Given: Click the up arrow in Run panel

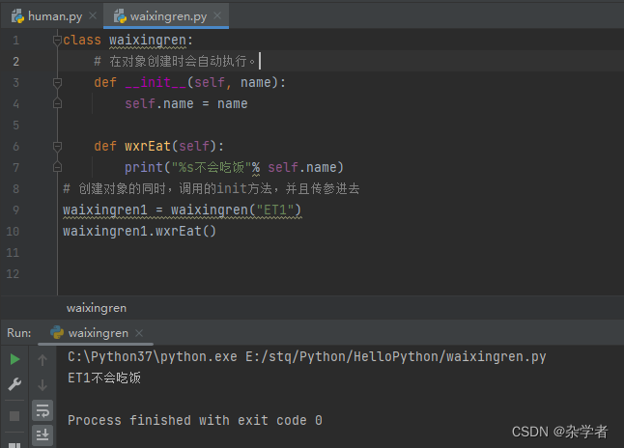Looking at the screenshot, I should pyautogui.click(x=43, y=360).
